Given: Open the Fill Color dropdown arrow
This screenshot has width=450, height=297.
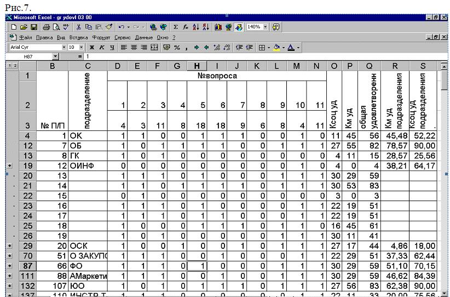Looking at the screenshot, I should [284, 48].
